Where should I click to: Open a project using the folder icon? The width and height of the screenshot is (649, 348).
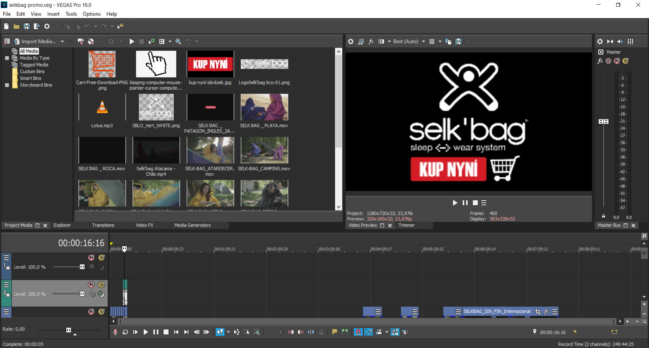click(x=16, y=26)
